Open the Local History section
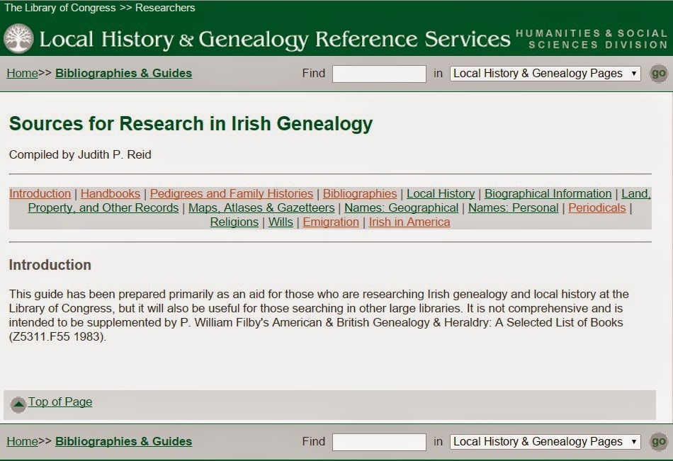The height and width of the screenshot is (461, 673). coord(441,193)
